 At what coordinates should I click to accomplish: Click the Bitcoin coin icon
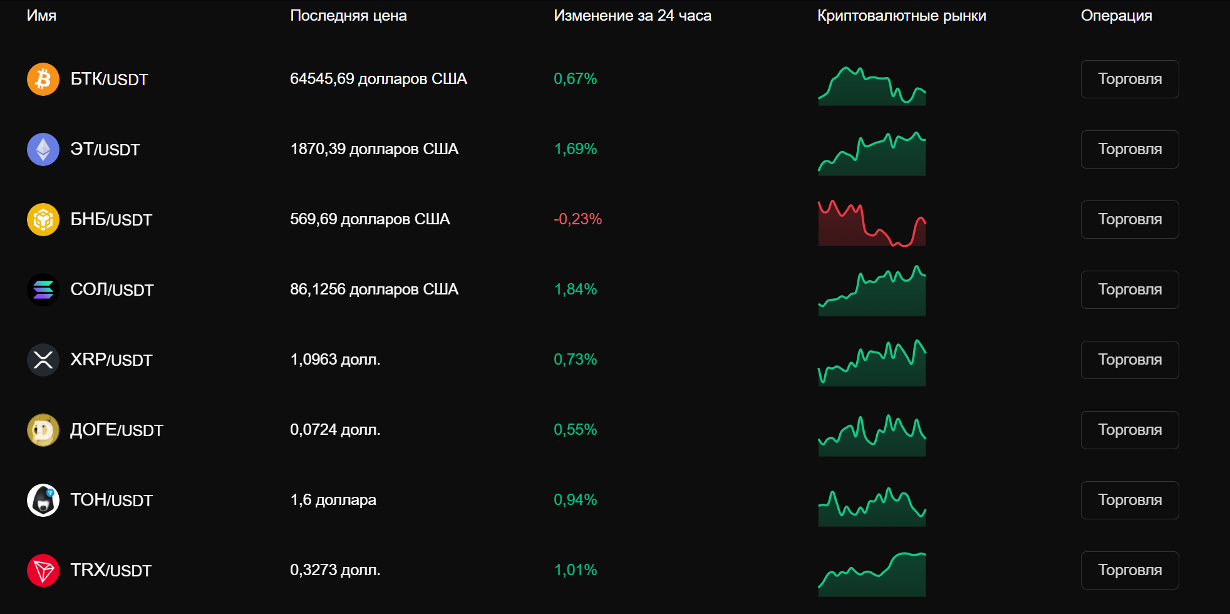pos(43,79)
